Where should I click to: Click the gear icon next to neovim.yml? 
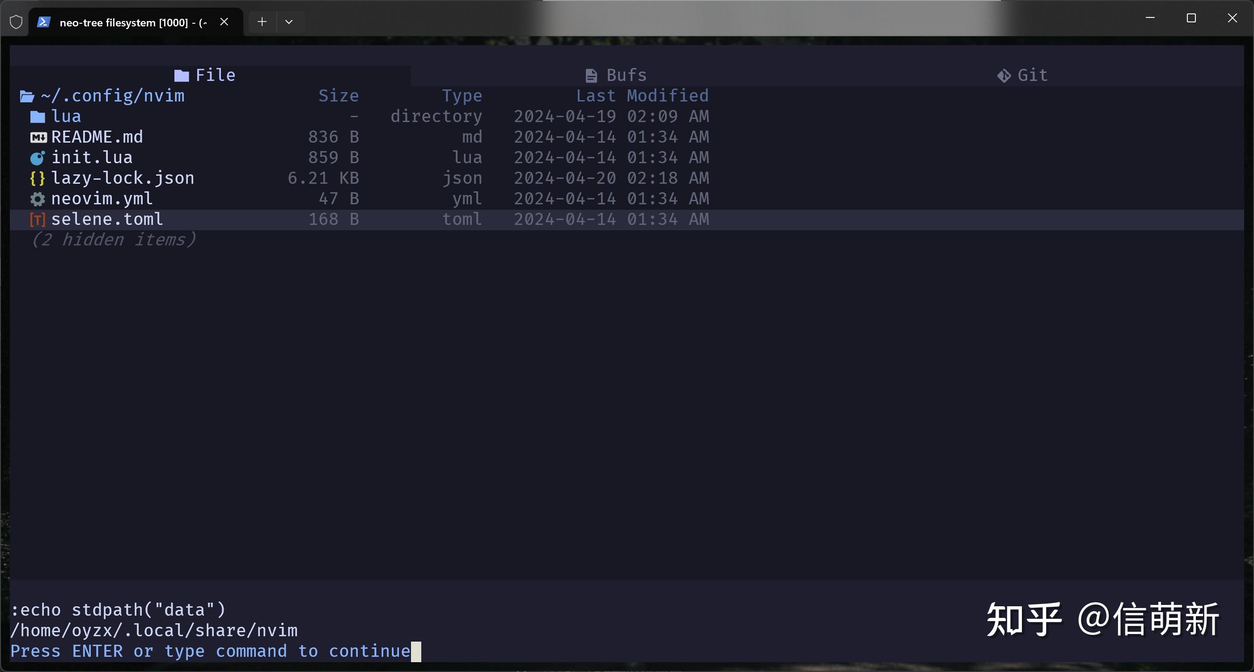pyautogui.click(x=38, y=199)
